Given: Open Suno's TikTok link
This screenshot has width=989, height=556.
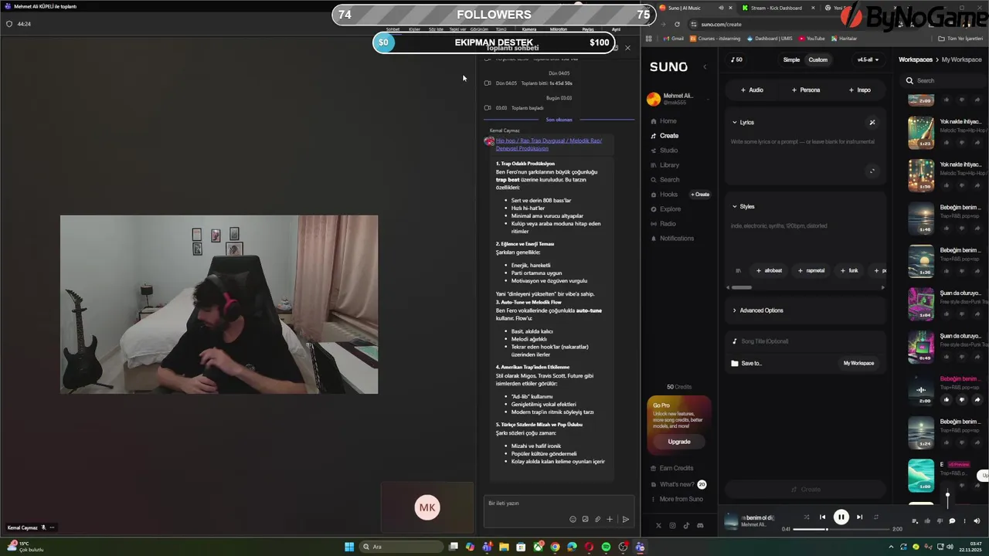Looking at the screenshot, I should click(x=686, y=526).
